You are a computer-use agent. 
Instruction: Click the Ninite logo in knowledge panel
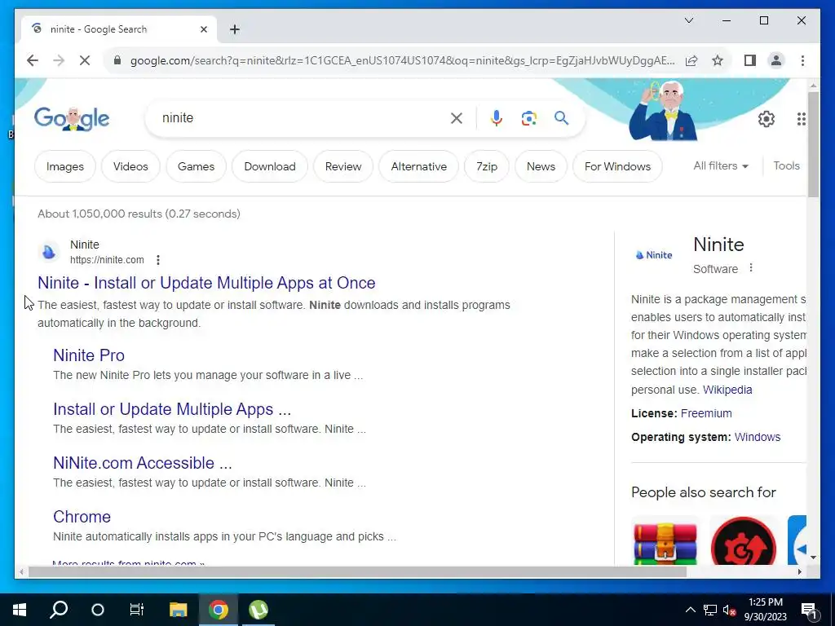click(654, 255)
